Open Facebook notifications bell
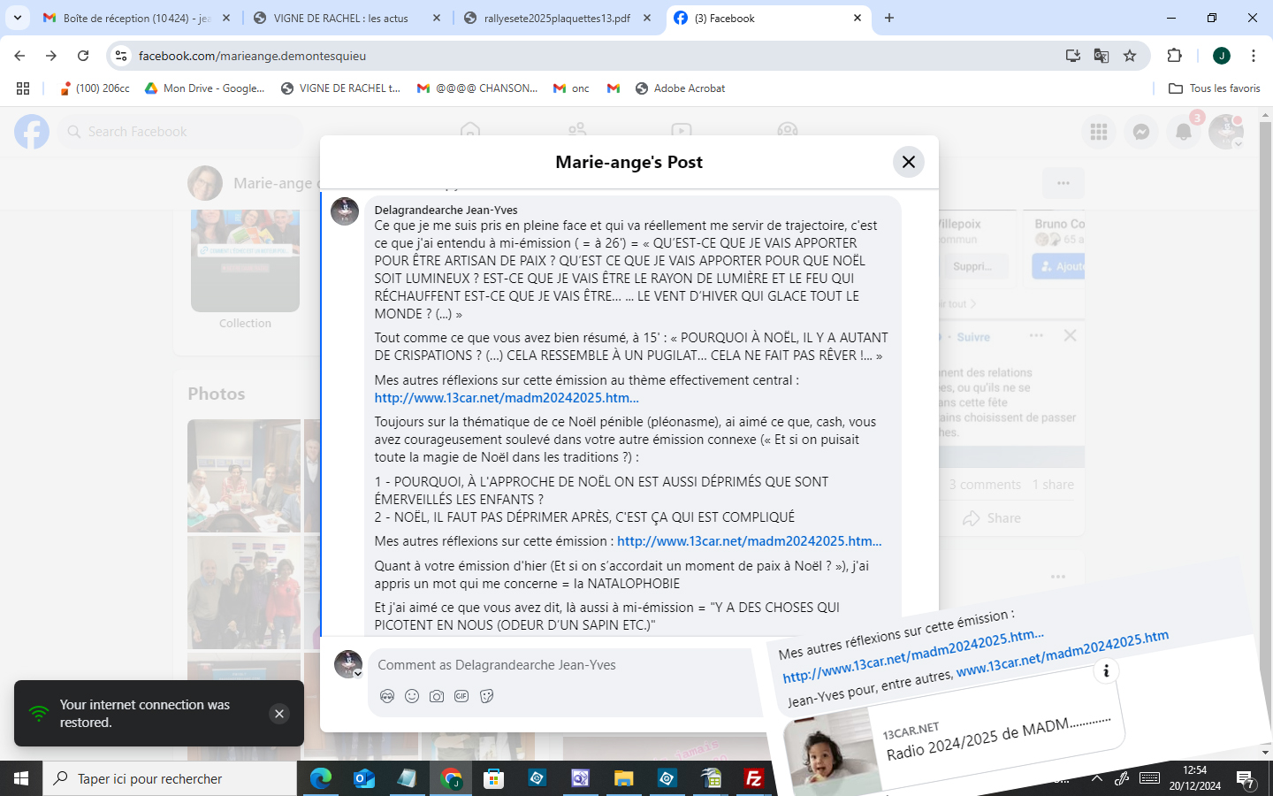The width and height of the screenshot is (1273, 796). (1184, 132)
